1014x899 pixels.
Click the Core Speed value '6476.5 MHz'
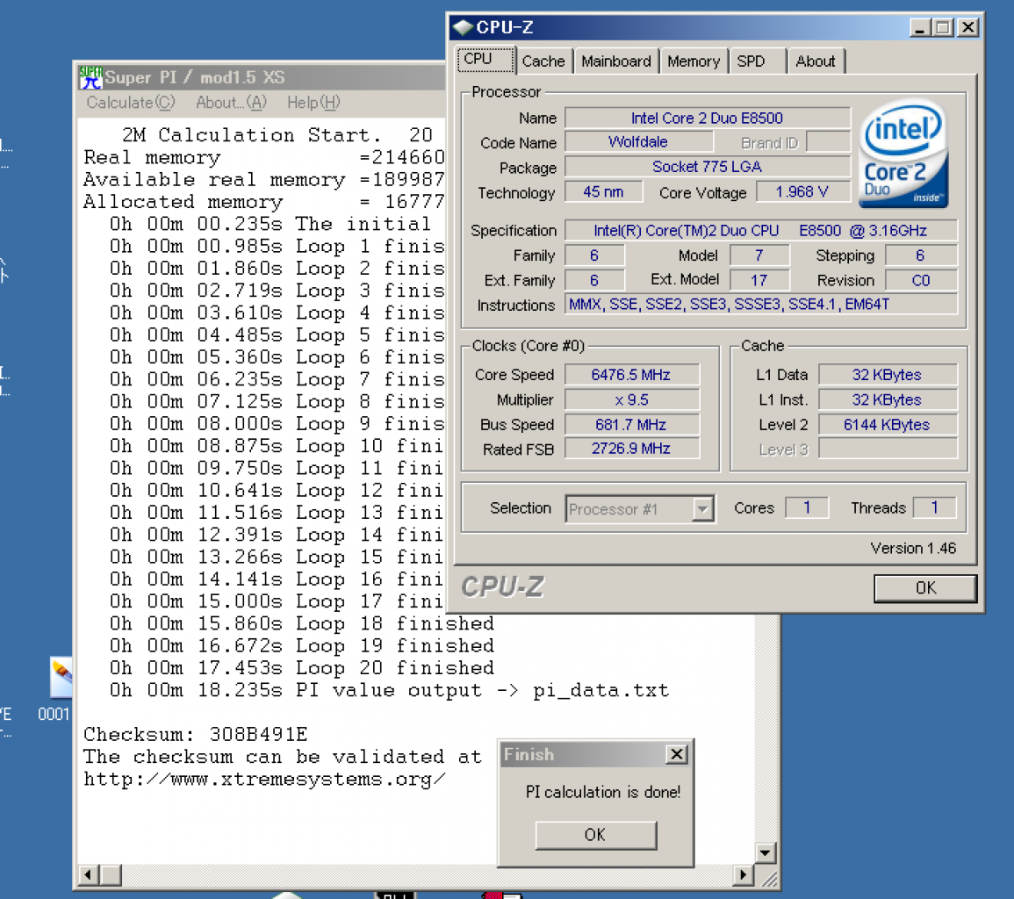[631, 375]
